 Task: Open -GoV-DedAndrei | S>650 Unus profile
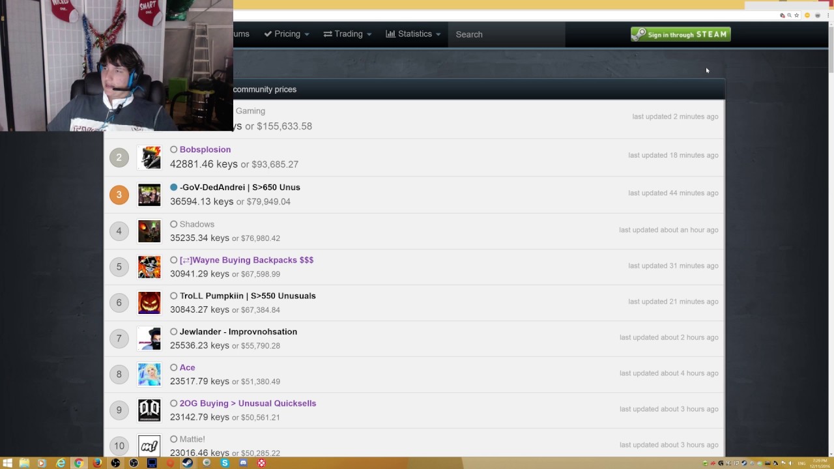pyautogui.click(x=240, y=187)
